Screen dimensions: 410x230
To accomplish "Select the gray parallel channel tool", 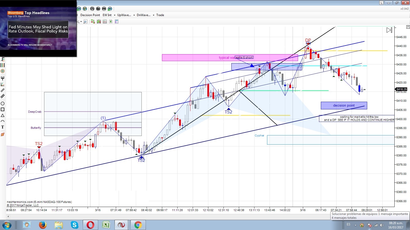I will pyautogui.click(x=3, y=90).
